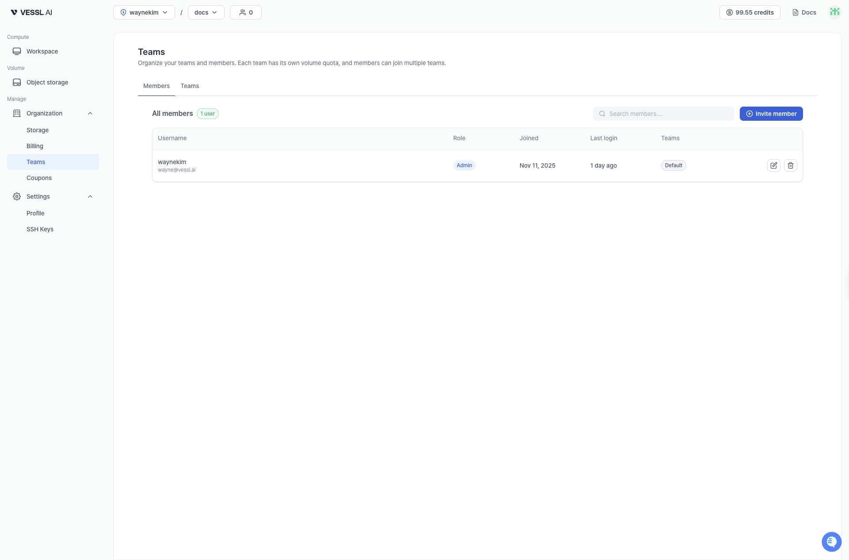Select the Members tab
The width and height of the screenshot is (849, 560).
(156, 86)
